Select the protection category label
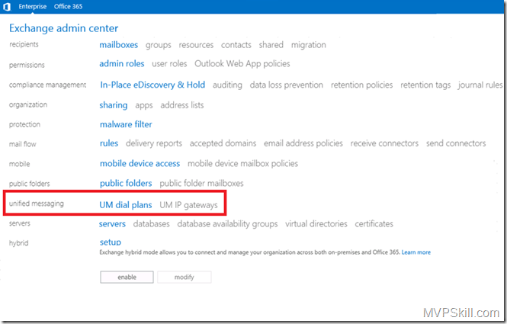The image size is (507, 324). point(24,124)
